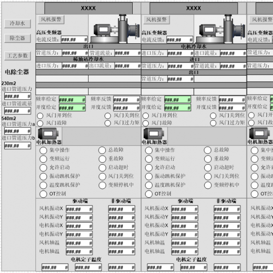Select the 风门过力矩 indicator in the left panel
This screenshot has width=273, height=273.
click(108, 123)
